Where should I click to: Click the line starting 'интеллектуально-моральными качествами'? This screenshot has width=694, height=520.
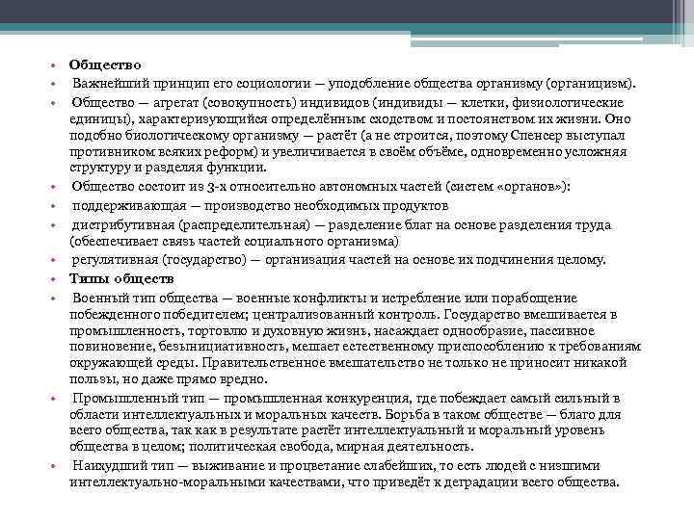click(x=344, y=482)
